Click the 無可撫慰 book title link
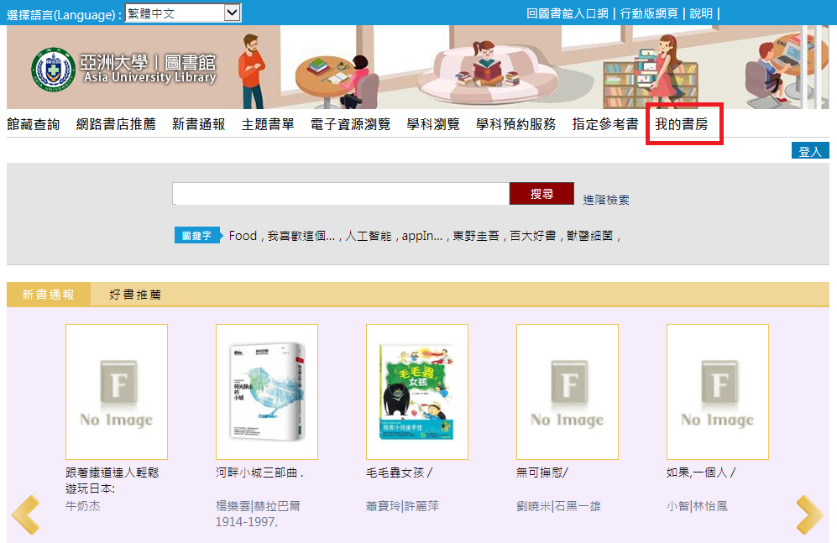Screen dimensions: 837x543 click(542, 473)
